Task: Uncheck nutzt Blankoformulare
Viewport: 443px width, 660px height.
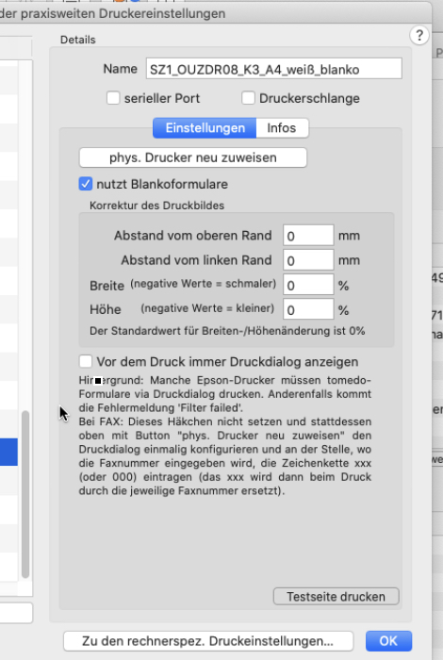Action: [x=86, y=184]
